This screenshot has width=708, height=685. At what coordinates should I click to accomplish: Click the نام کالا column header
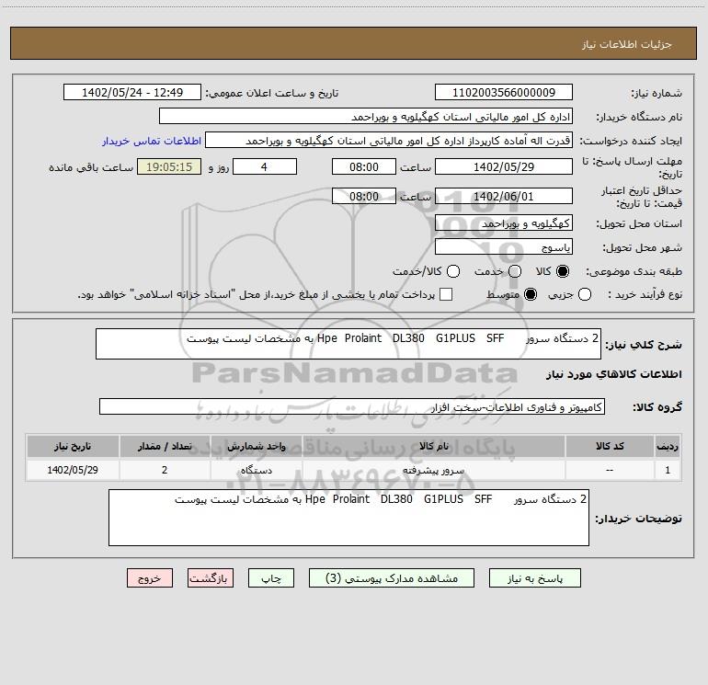click(x=433, y=446)
